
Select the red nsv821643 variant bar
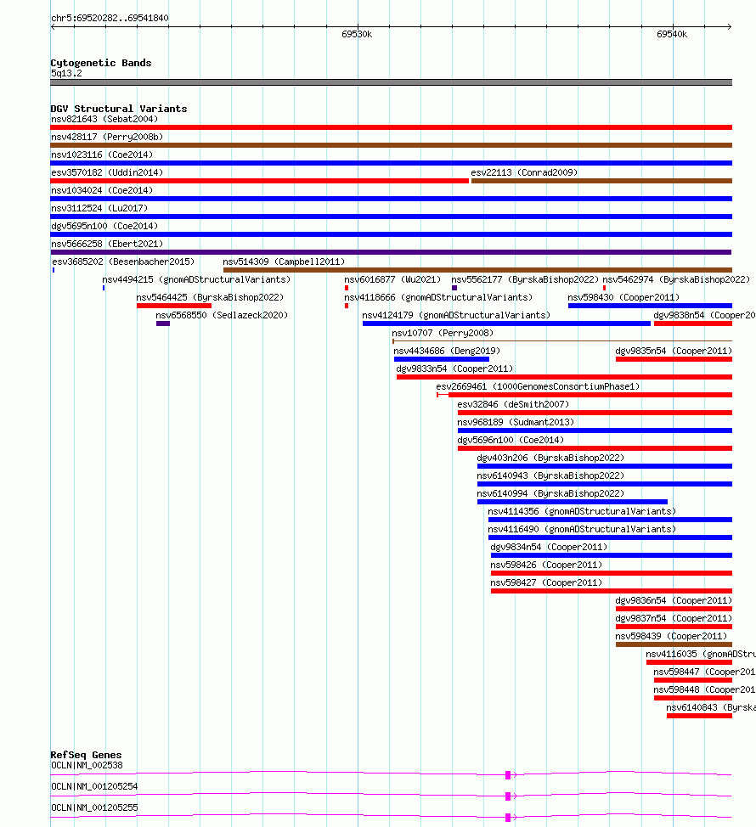pos(391,127)
